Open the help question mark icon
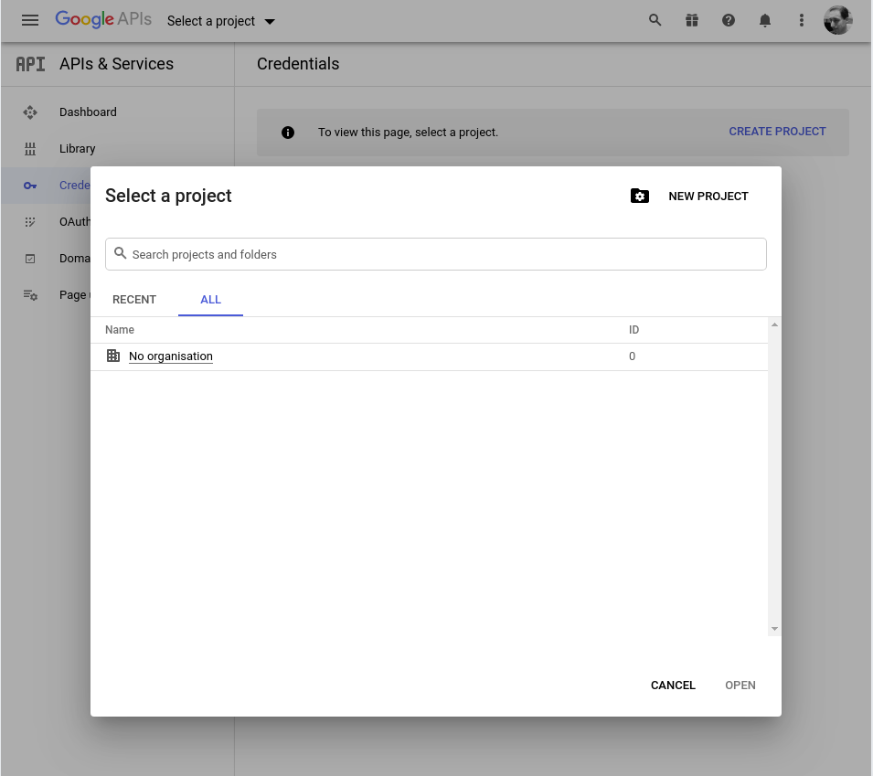Screen dimensions: 873x776 [x=729, y=20]
